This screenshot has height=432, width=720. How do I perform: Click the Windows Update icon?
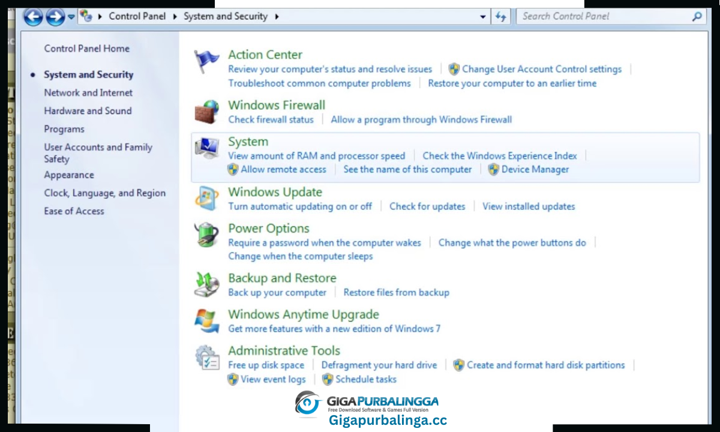click(x=207, y=199)
